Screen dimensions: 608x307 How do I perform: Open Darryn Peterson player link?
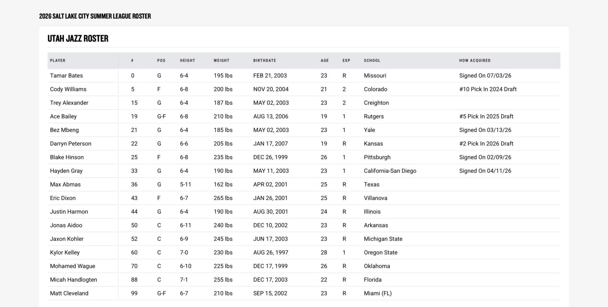click(71, 144)
